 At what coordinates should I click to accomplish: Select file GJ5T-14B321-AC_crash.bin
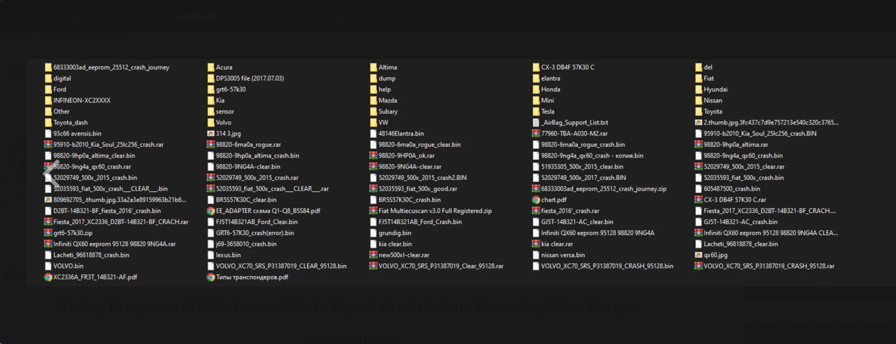[x=740, y=222]
